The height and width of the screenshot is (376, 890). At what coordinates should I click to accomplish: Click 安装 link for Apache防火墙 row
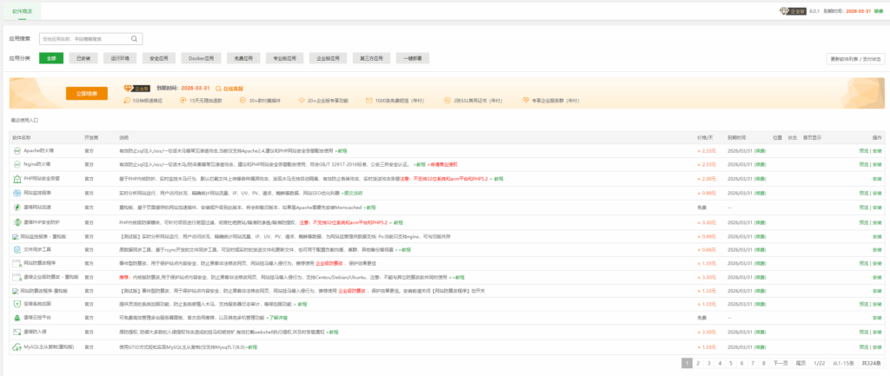coord(877,150)
